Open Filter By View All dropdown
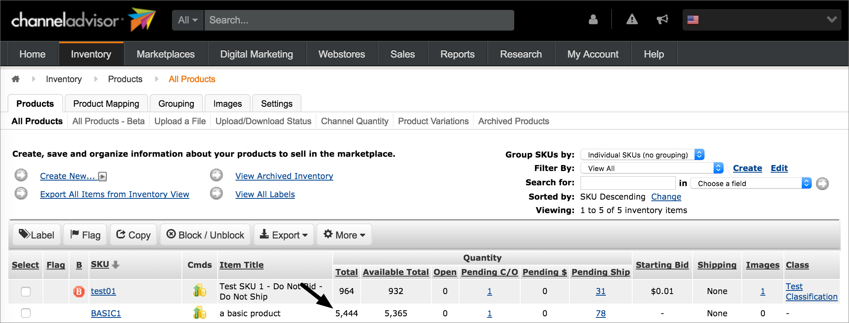849x323 pixels. point(652,168)
